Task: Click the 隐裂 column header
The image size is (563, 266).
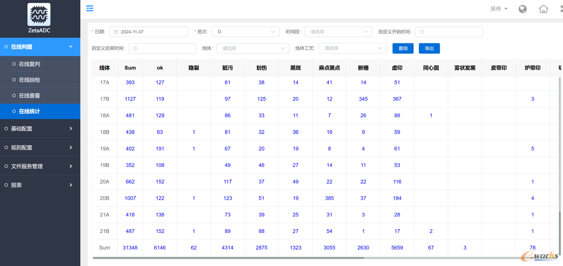Action: [x=194, y=68]
